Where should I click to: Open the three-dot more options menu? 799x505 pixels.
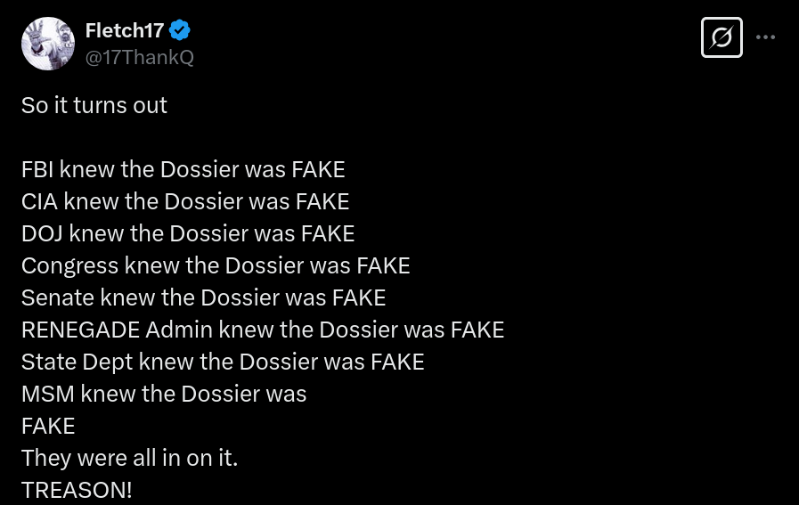click(x=765, y=37)
